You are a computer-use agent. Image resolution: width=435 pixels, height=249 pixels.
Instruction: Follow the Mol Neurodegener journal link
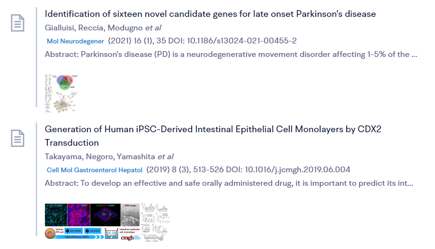[x=75, y=41]
